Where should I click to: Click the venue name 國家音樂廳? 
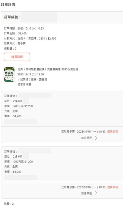click(24, 84)
